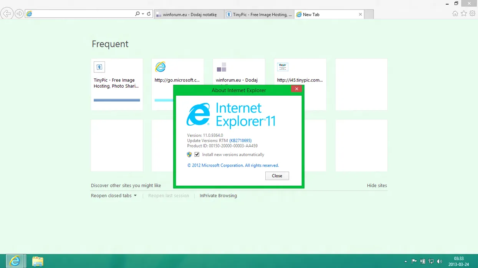Switch to the winforum.eu - Dodaj notatkę tab

(x=189, y=15)
